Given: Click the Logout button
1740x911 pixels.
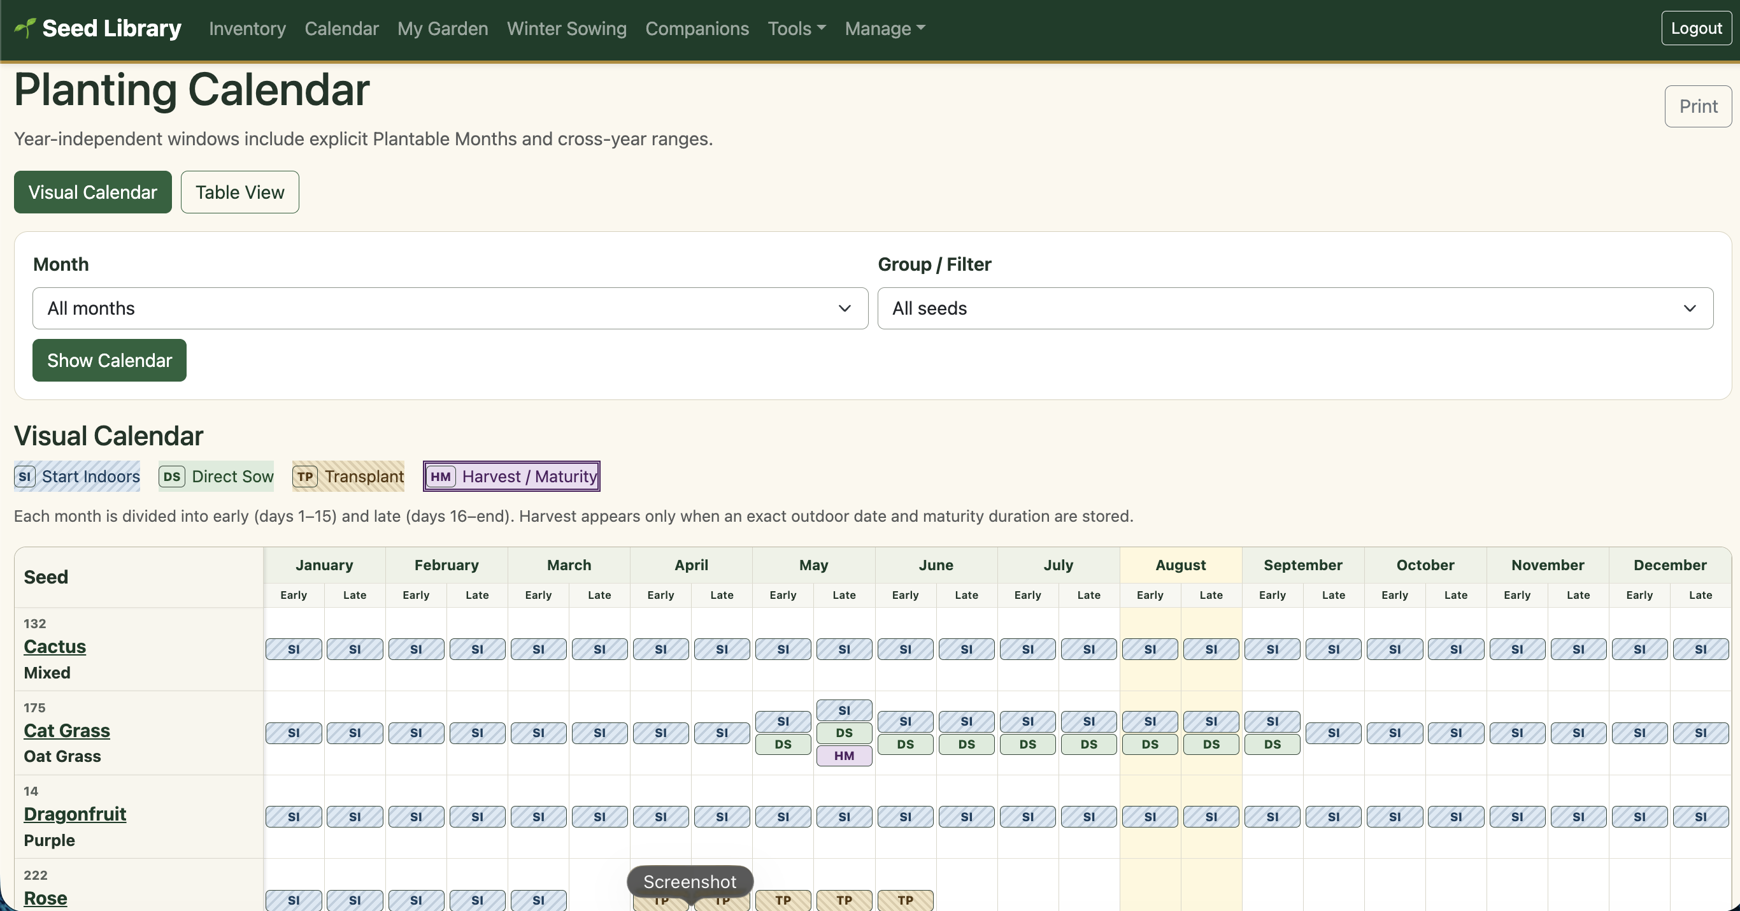Looking at the screenshot, I should [1696, 29].
